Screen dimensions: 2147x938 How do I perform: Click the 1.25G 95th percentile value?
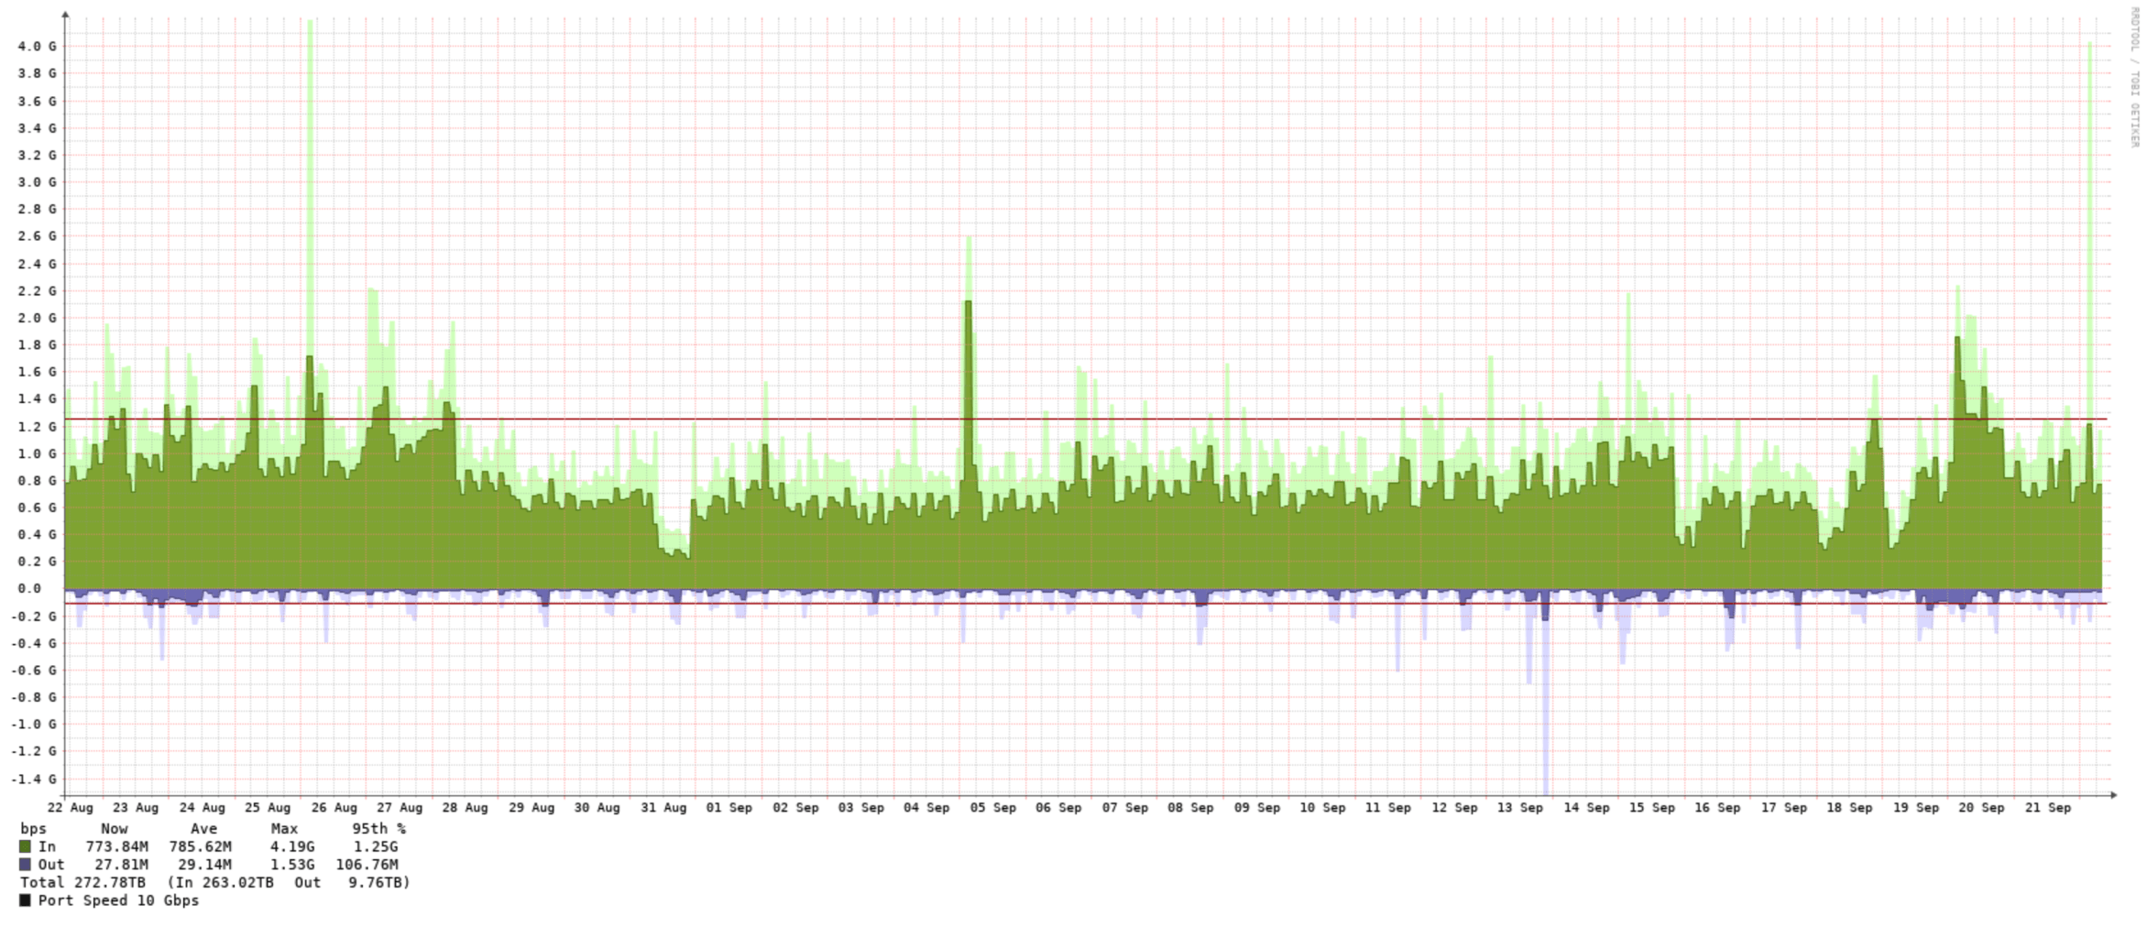tap(376, 845)
